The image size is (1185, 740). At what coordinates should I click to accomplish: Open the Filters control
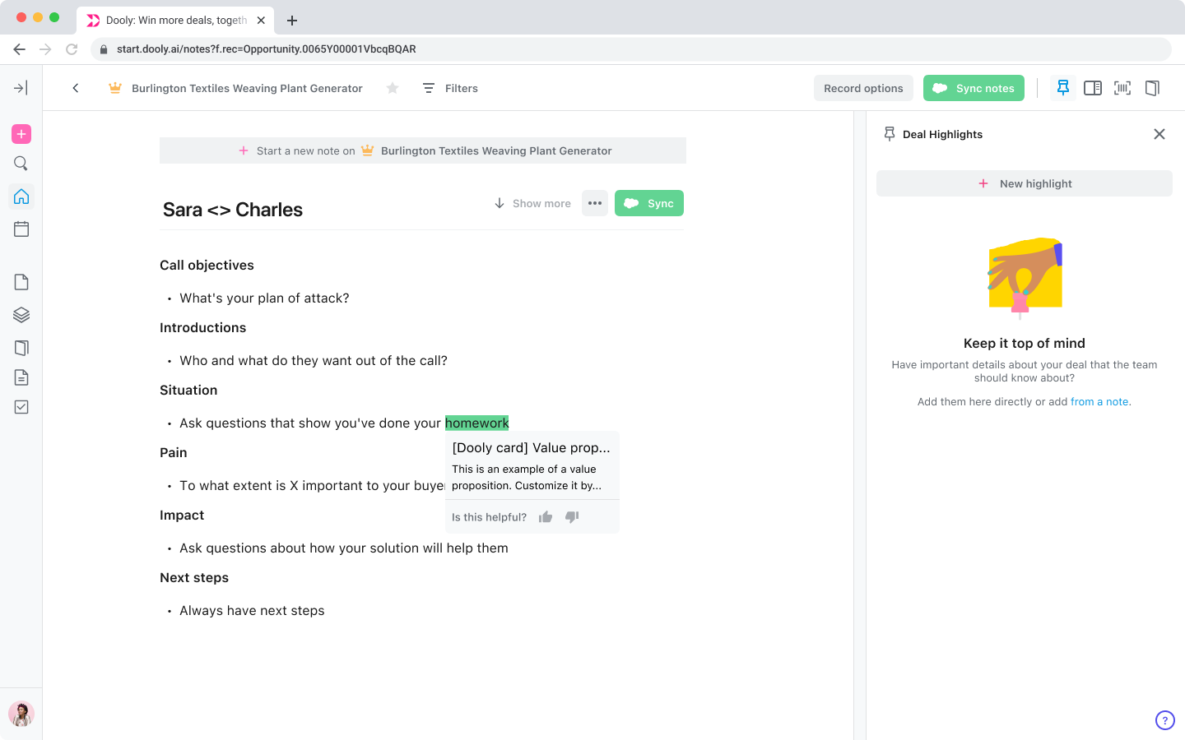tap(450, 88)
